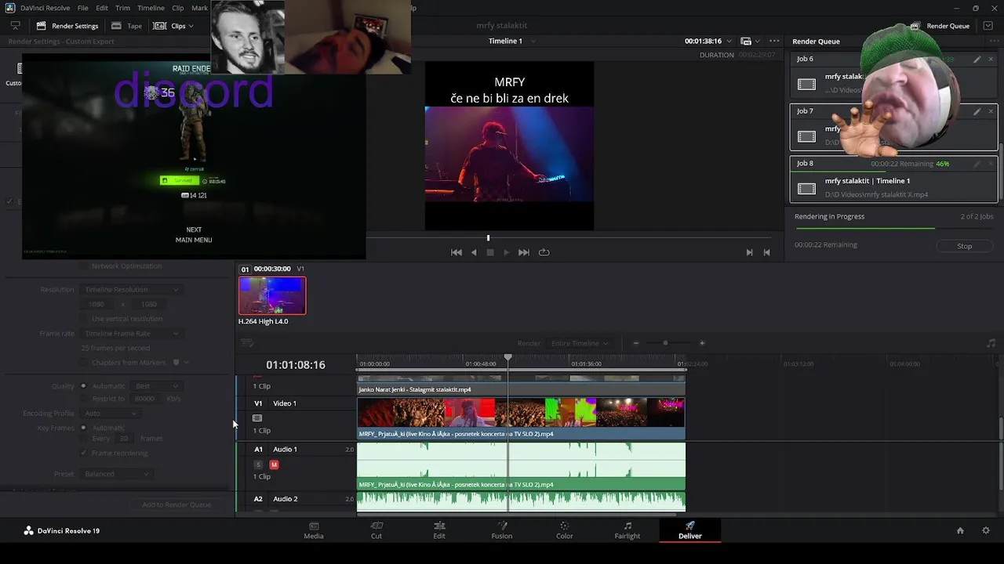The height and width of the screenshot is (564, 1004).
Task: Open timeline view options icon
Action: [x=247, y=343]
